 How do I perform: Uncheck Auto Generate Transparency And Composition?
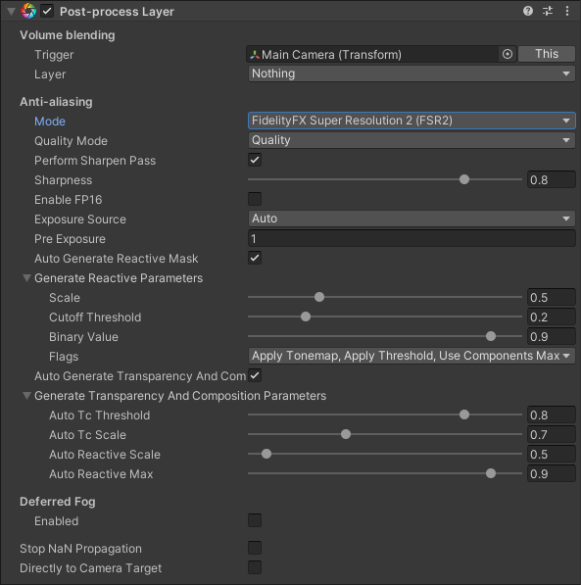pos(255,375)
